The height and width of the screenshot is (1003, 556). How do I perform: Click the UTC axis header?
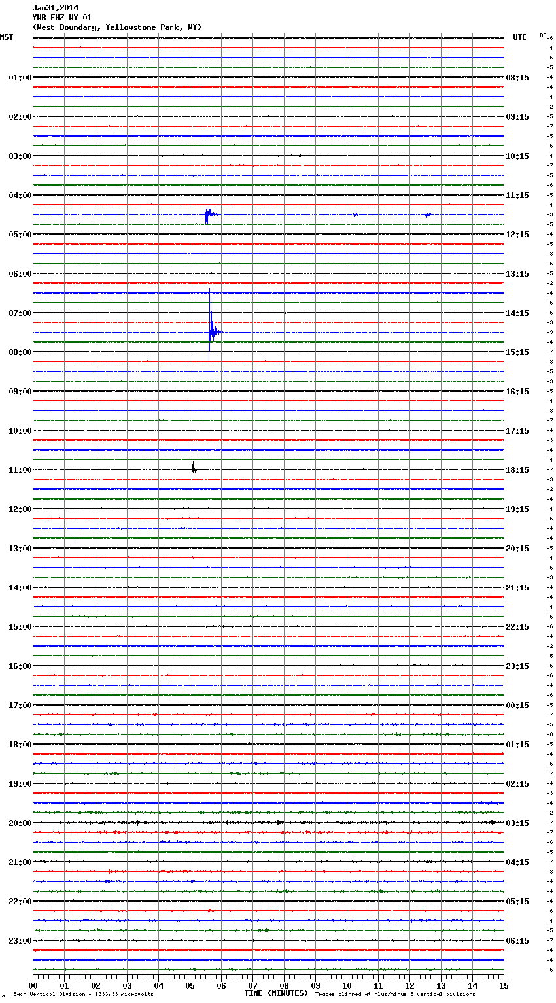[x=519, y=37]
